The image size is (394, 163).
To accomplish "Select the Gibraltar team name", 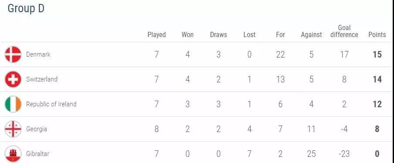I will (x=37, y=153).
